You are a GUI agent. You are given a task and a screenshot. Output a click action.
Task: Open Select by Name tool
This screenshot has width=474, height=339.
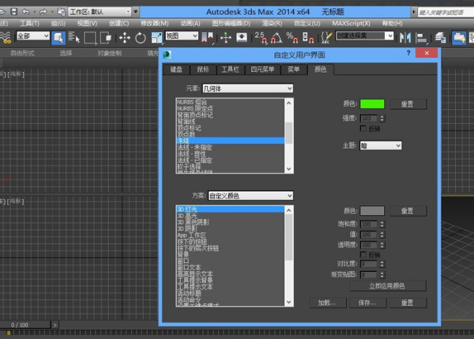coord(73,38)
